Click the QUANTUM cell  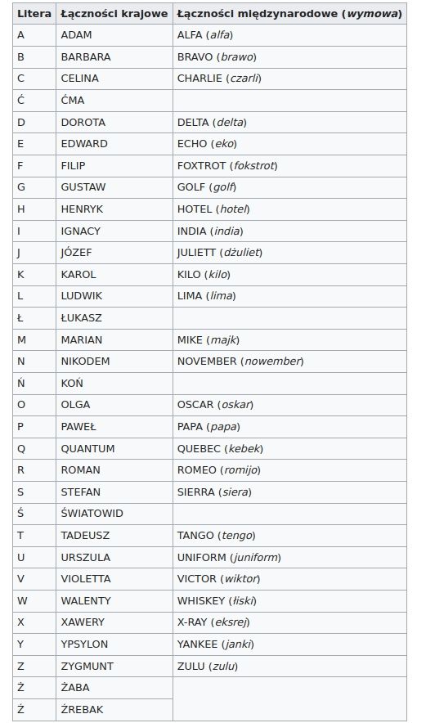tap(114, 448)
